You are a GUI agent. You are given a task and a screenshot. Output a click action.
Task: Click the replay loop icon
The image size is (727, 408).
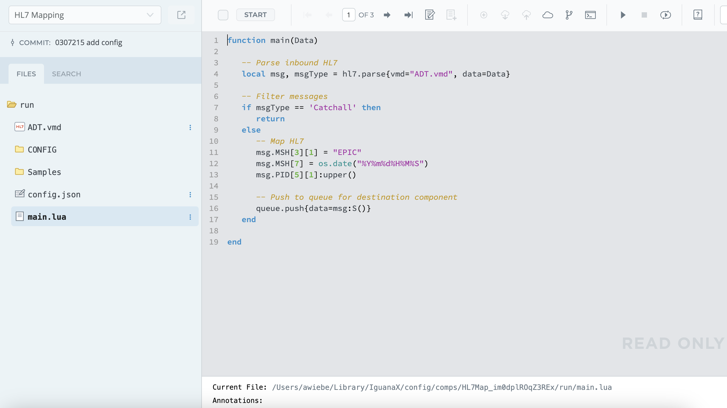click(x=665, y=15)
